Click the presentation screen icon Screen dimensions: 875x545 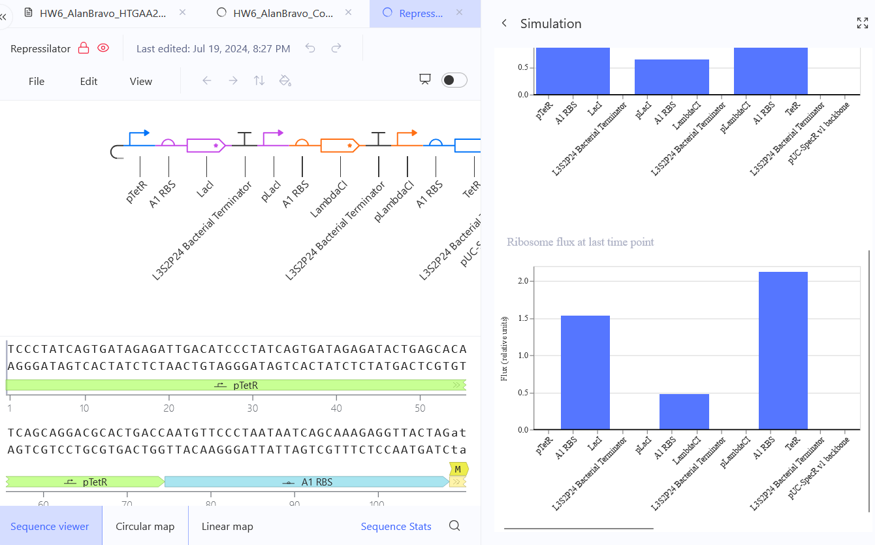(425, 79)
